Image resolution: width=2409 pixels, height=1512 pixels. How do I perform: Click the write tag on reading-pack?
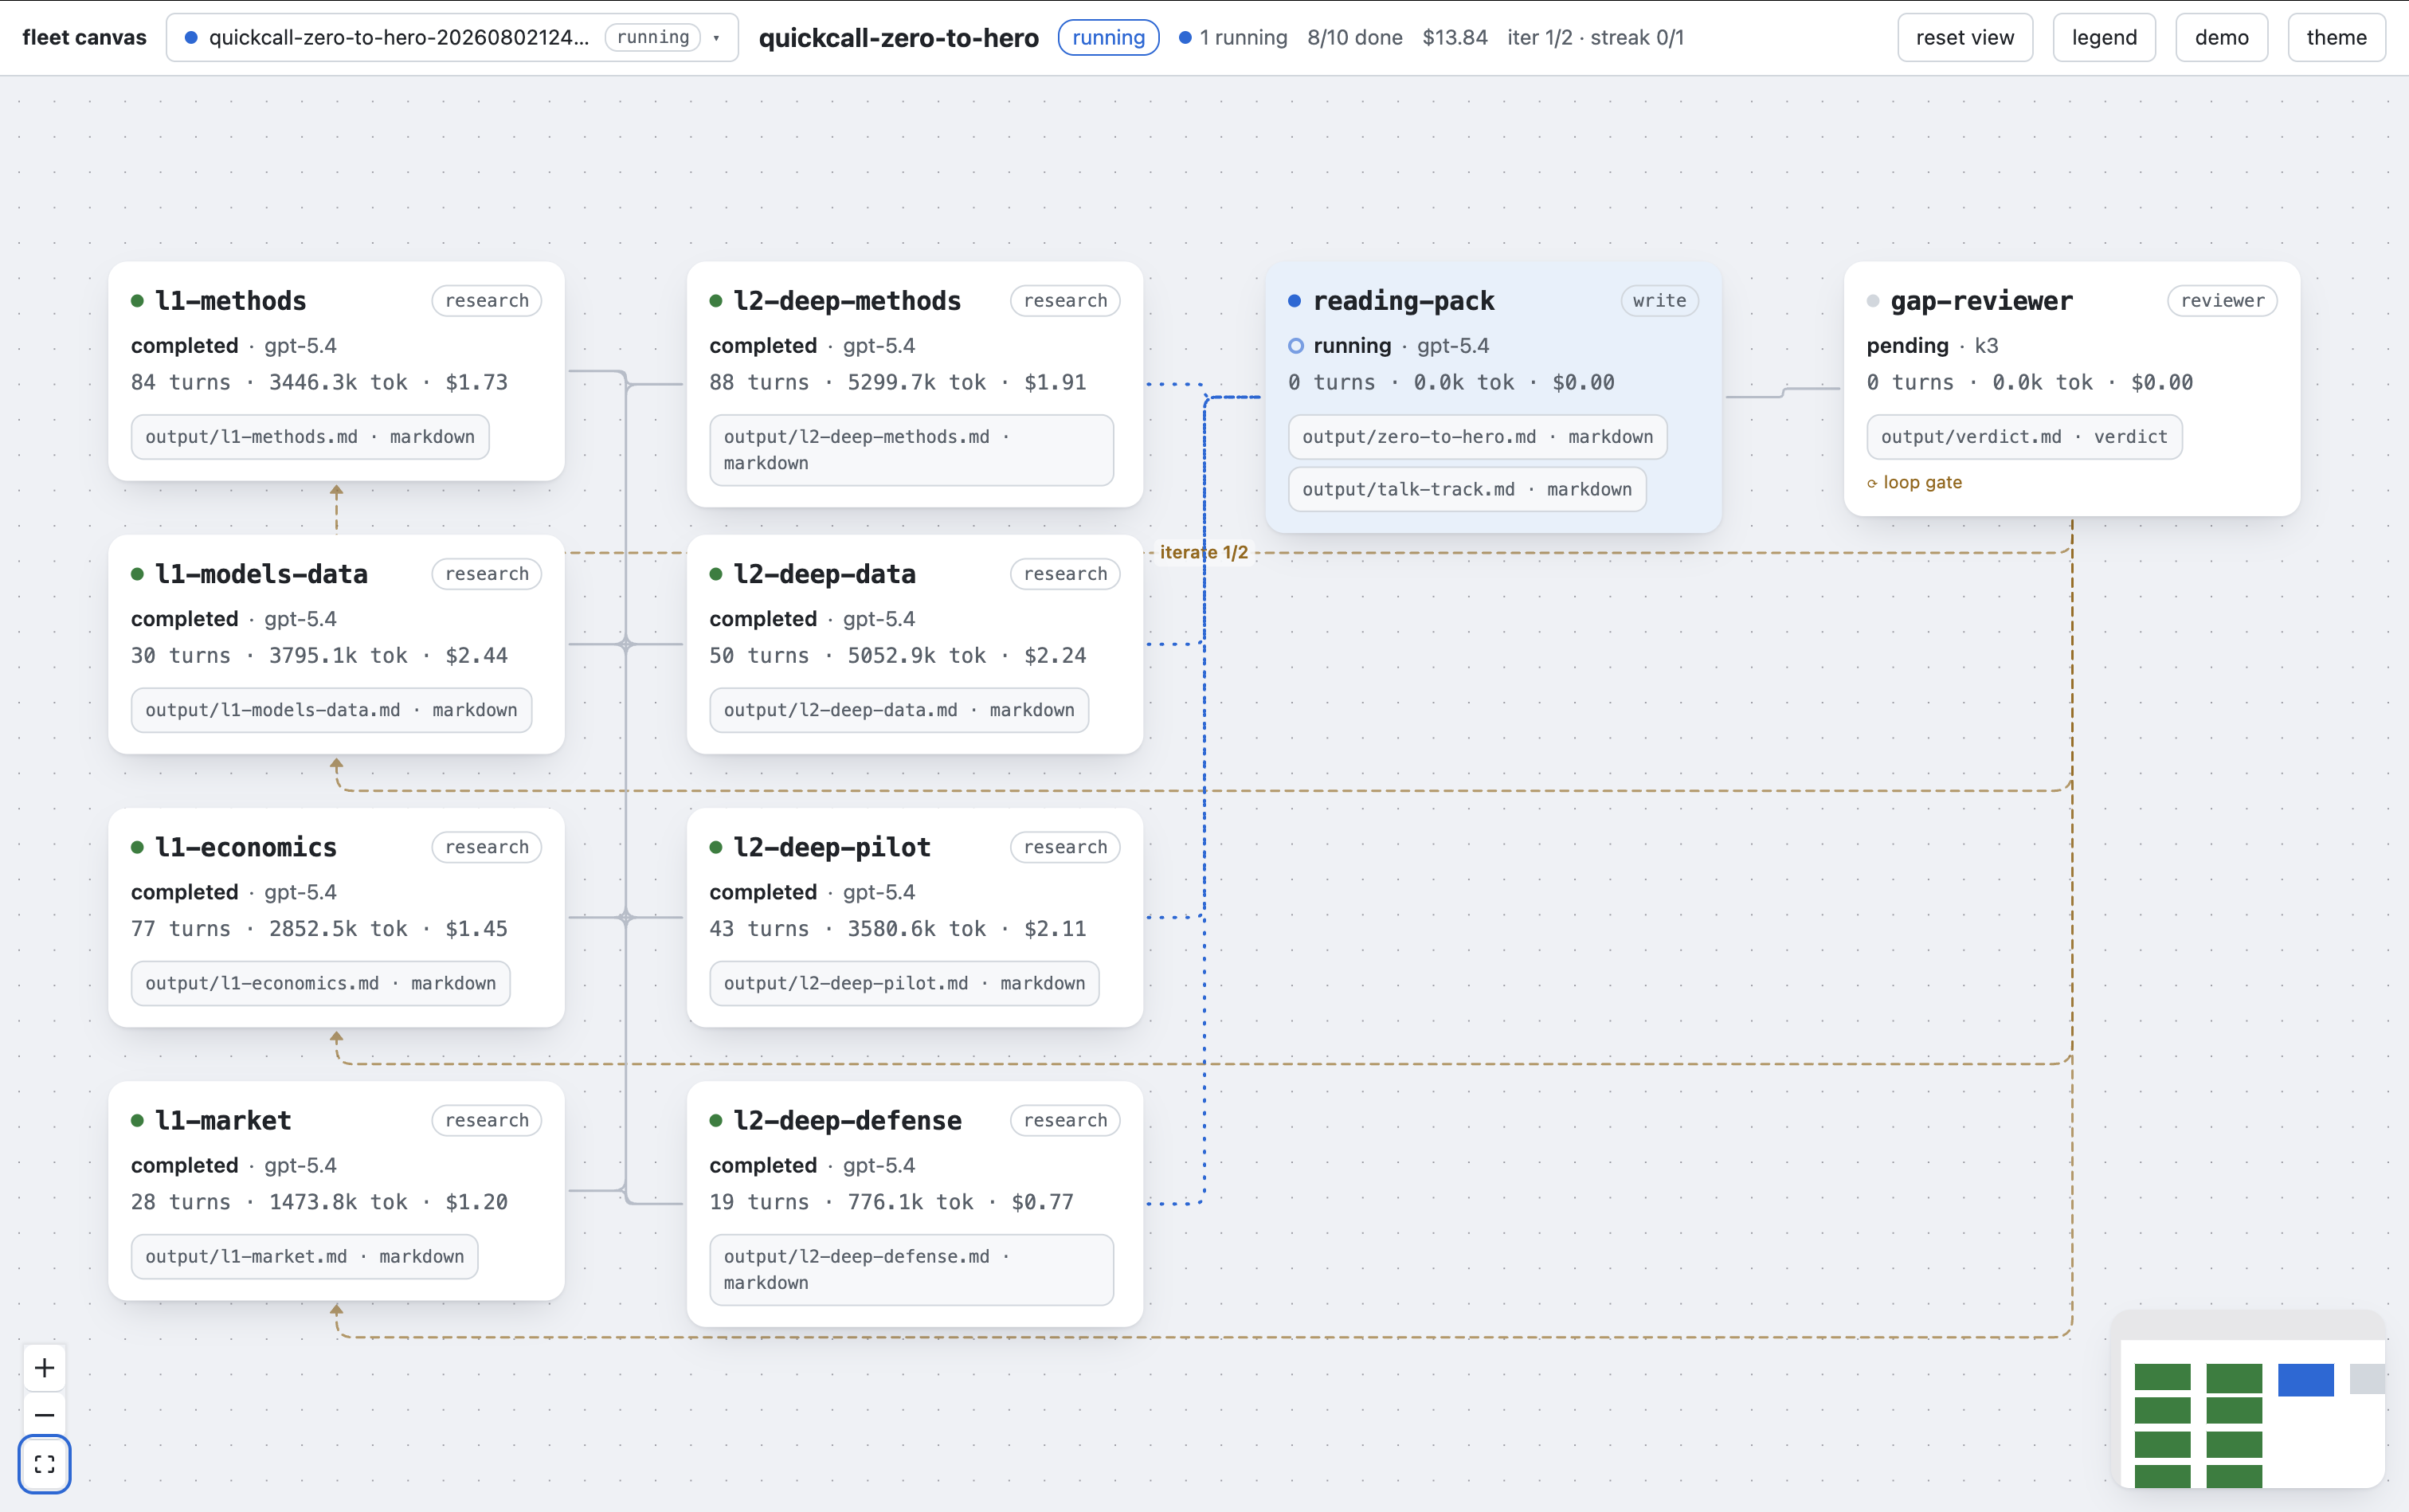pyautogui.click(x=1659, y=301)
